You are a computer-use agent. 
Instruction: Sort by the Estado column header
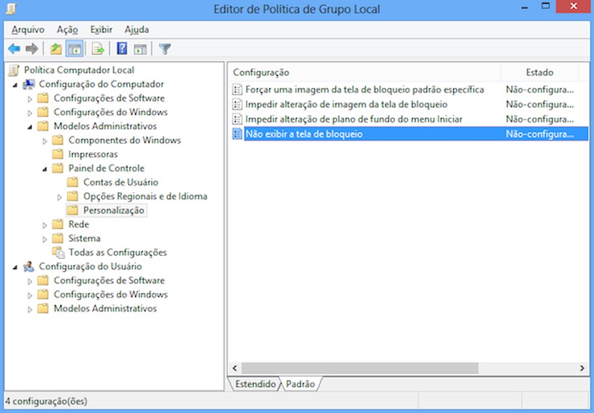tap(540, 72)
